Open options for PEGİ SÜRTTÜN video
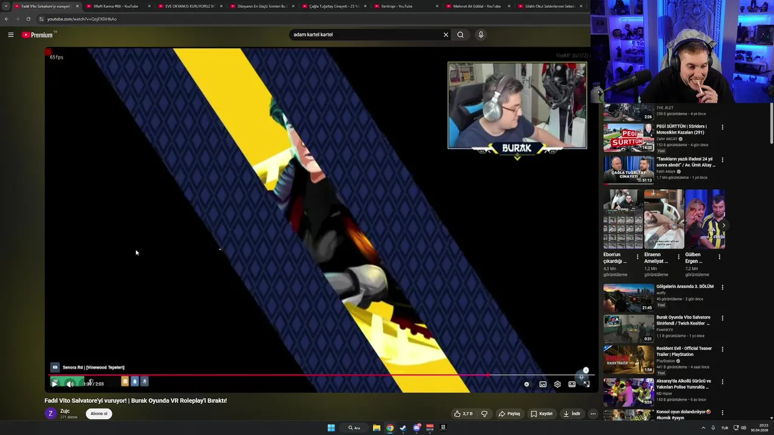The width and height of the screenshot is (774, 435). pos(722,127)
